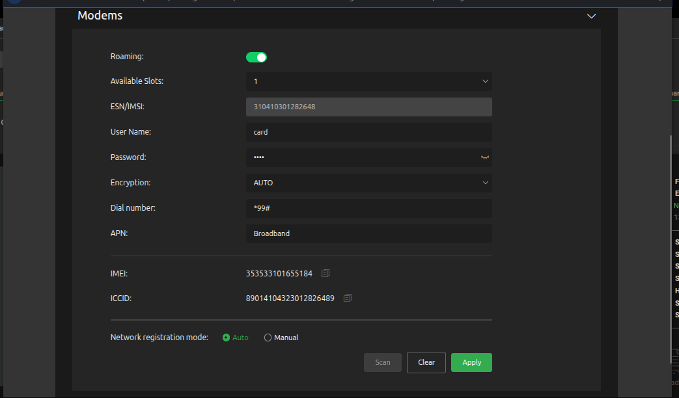Edit the APN field containing Broadband

click(x=368, y=233)
